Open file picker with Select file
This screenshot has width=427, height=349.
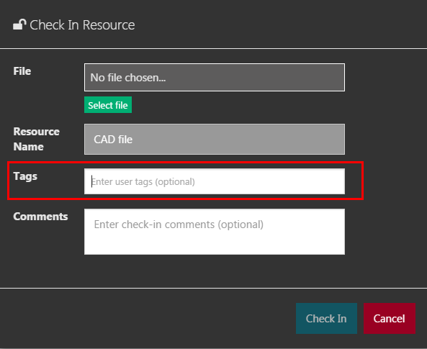pos(108,105)
